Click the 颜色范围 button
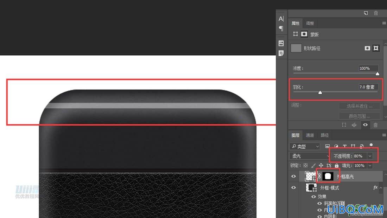 tap(360, 116)
